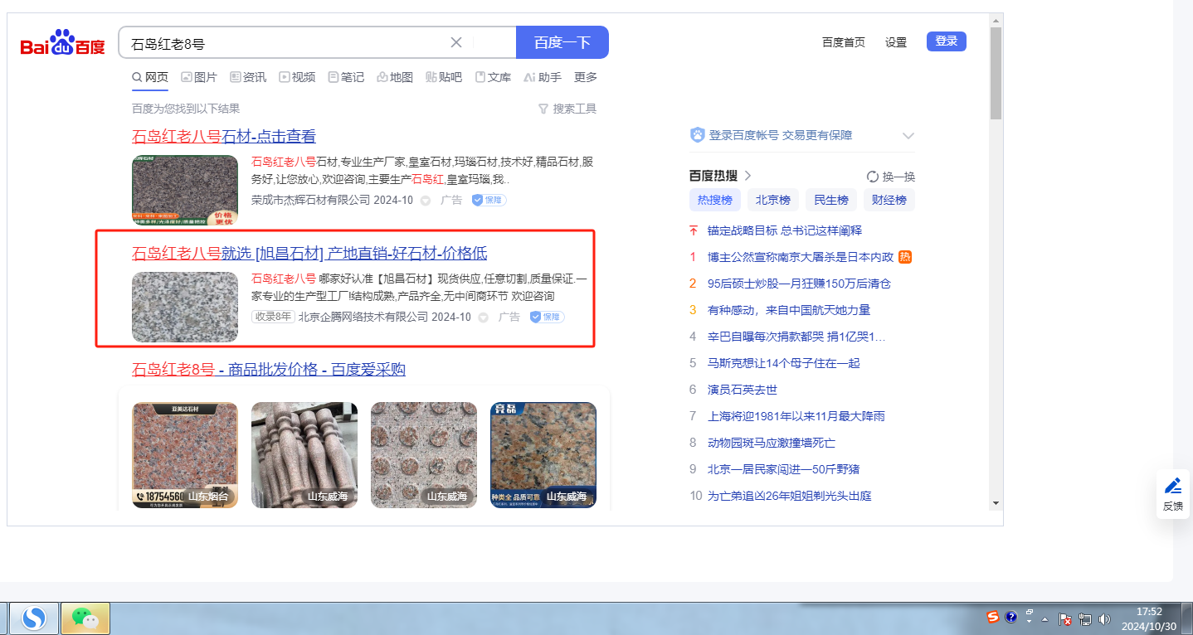The height and width of the screenshot is (635, 1193).
Task: Open the AI 助手 tab
Action: coord(543,77)
